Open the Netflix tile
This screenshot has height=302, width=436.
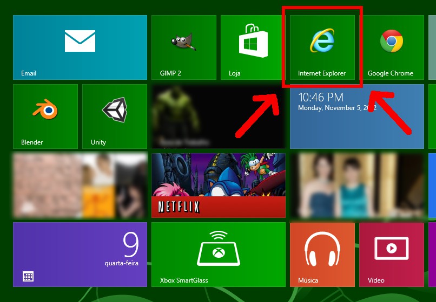pos(219,186)
